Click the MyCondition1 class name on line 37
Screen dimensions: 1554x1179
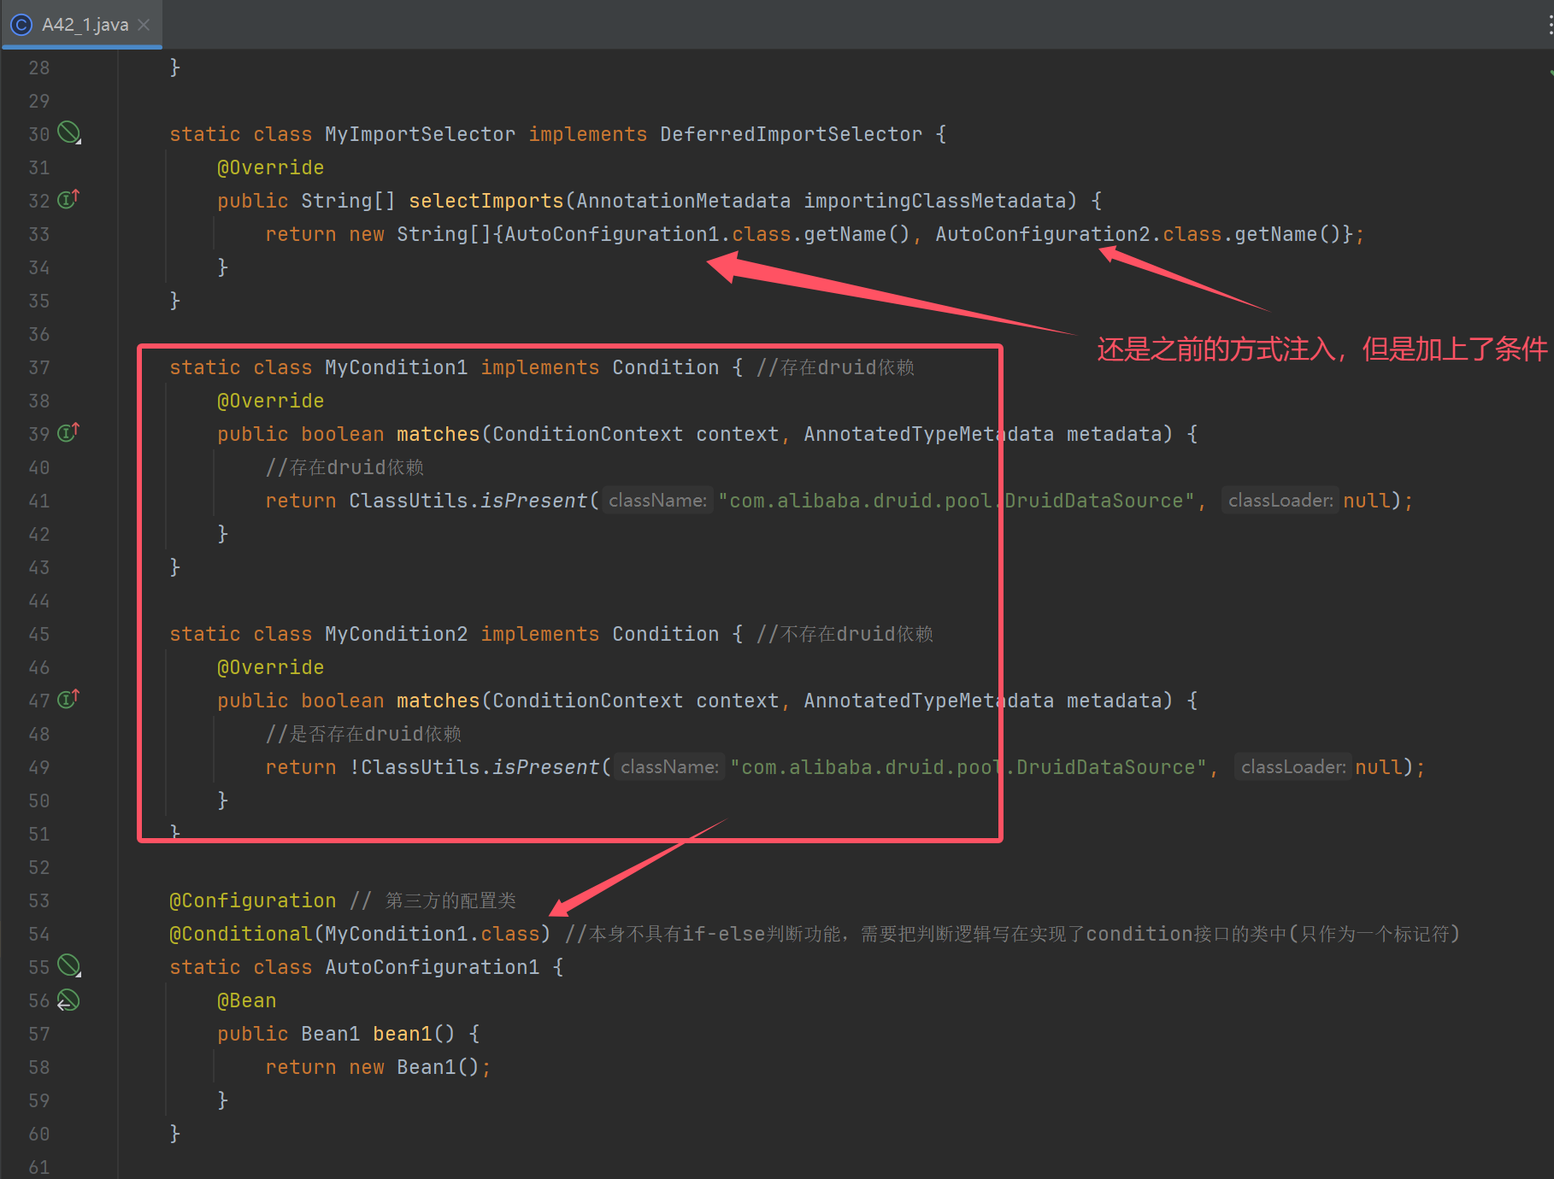(x=396, y=367)
